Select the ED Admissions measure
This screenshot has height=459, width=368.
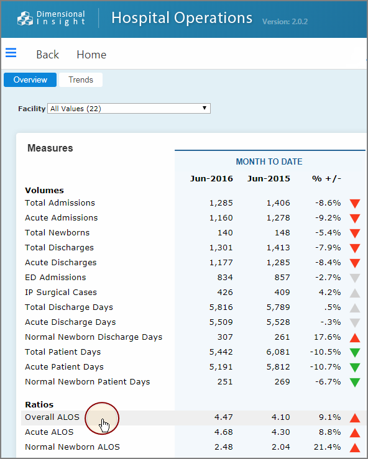pos(55,277)
